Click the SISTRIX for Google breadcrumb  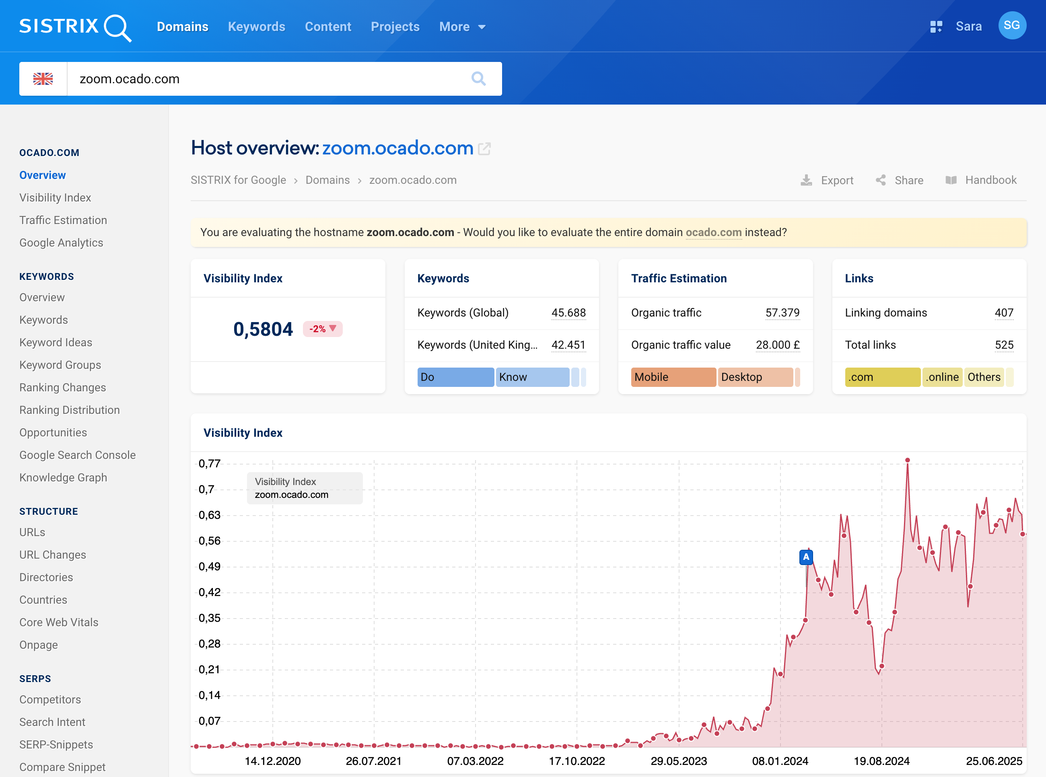(x=238, y=180)
